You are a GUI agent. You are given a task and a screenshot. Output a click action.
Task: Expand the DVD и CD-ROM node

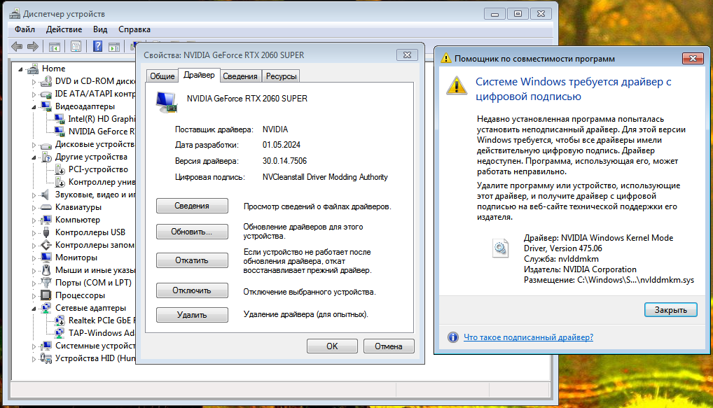click(x=34, y=82)
